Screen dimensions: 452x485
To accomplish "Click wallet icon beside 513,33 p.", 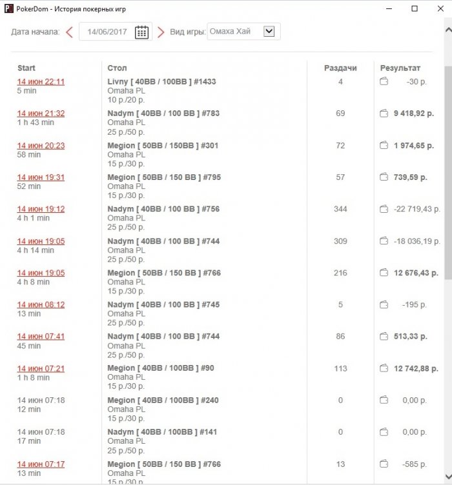I will pos(384,336).
